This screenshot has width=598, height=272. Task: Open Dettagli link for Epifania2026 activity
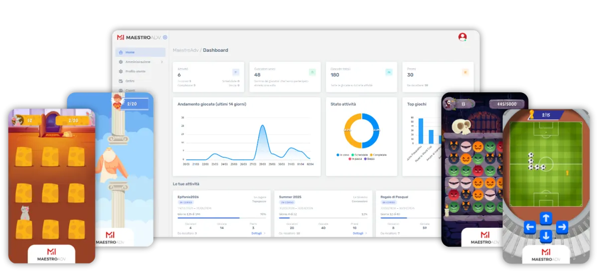(x=256, y=233)
